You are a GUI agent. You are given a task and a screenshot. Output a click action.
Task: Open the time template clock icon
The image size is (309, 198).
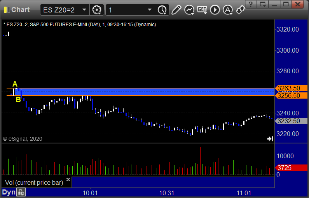[x=162, y=10]
